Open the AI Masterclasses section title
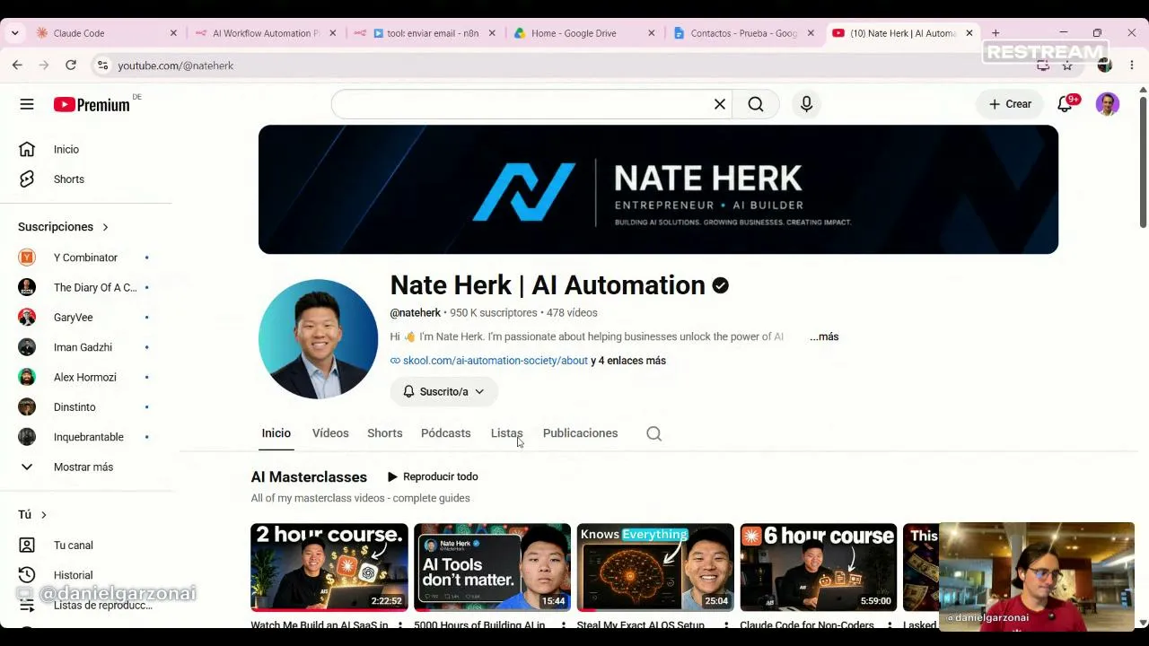Viewport: 1149px width, 646px height. [x=309, y=477]
